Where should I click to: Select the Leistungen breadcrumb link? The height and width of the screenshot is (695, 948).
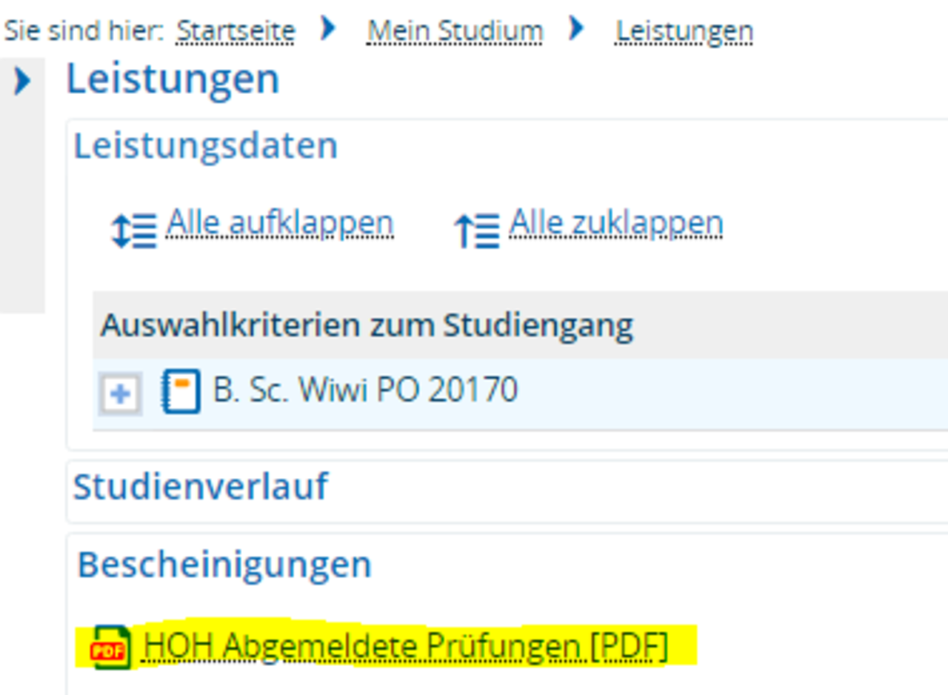pos(684,31)
